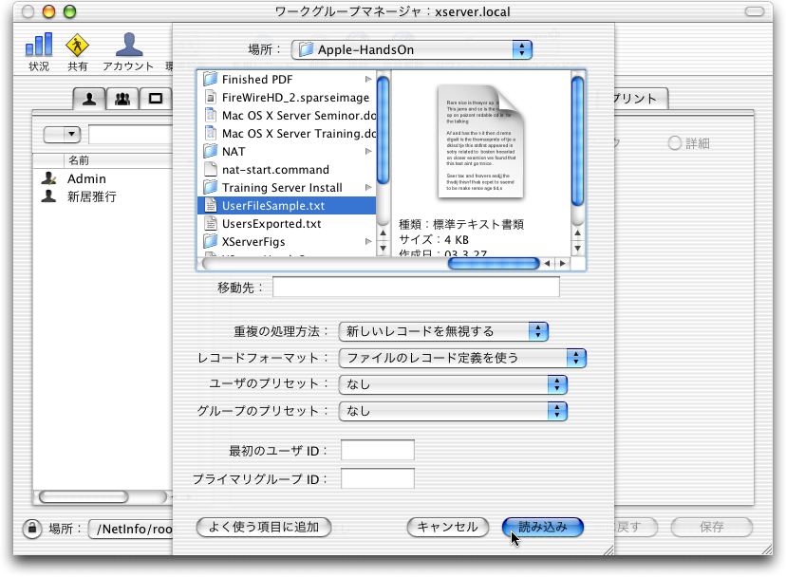
Task: Click the キャンセル button
Action: coord(447,527)
